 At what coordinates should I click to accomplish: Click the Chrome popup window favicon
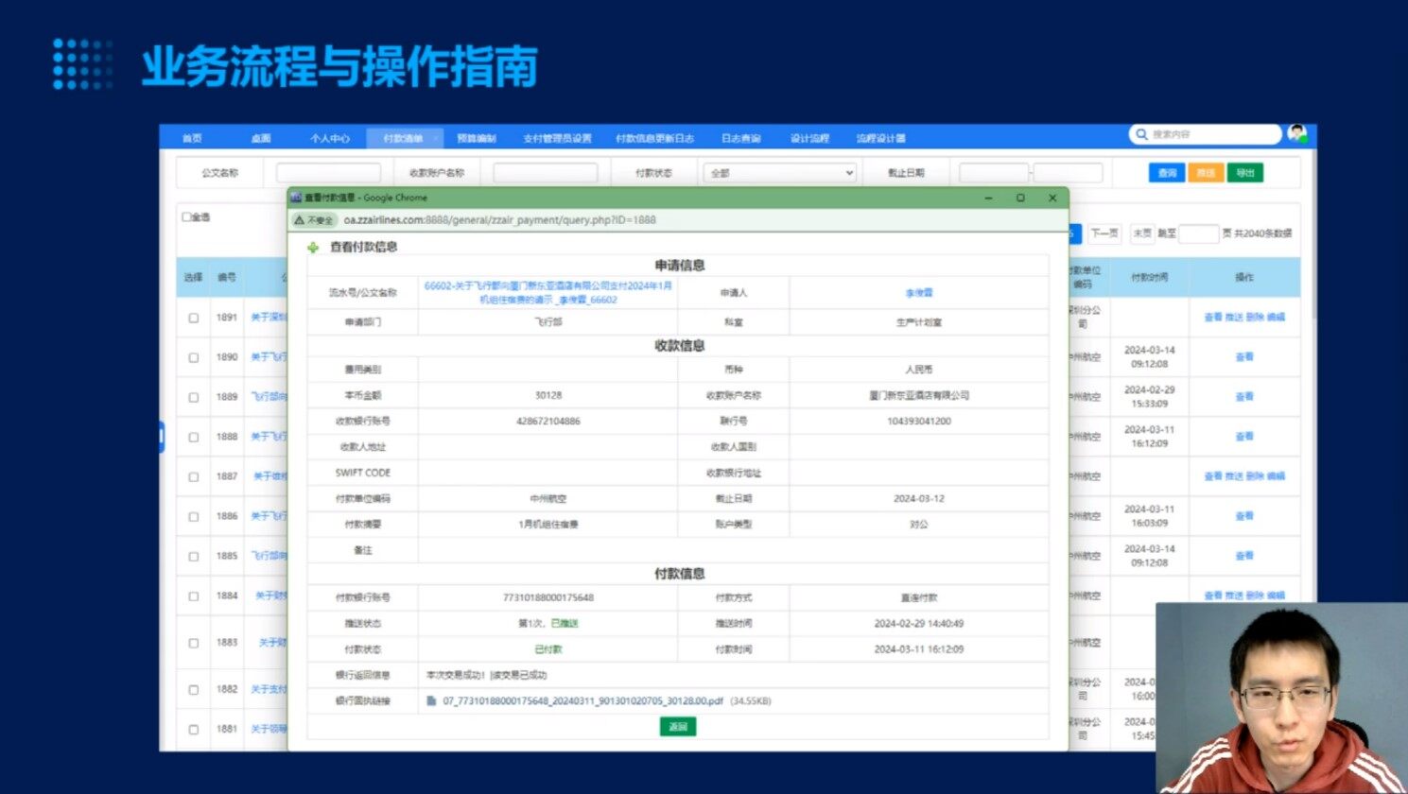tap(296, 198)
